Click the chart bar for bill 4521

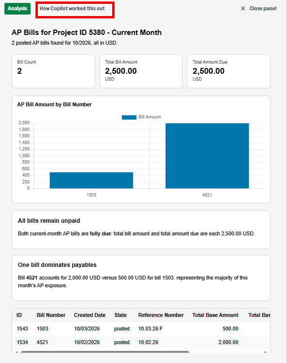207,156
